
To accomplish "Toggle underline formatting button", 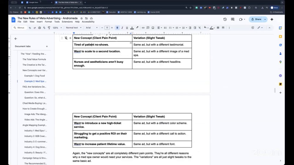I will [x=127, y=28].
